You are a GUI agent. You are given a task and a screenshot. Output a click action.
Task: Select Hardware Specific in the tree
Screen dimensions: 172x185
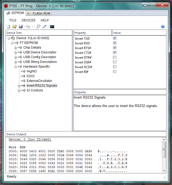click(37, 67)
